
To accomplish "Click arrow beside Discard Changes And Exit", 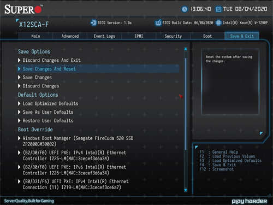I will [19, 60].
